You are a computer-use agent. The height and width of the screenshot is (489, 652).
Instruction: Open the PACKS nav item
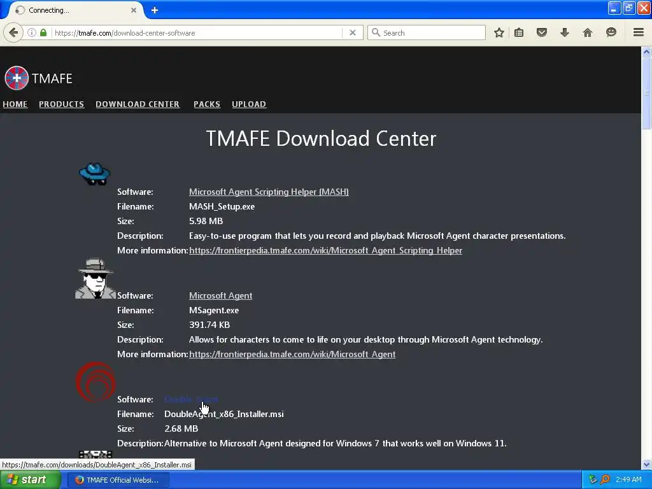pos(207,104)
